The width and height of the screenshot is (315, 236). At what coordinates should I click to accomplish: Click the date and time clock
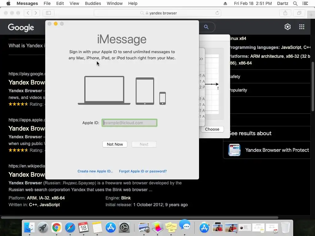click(253, 3)
